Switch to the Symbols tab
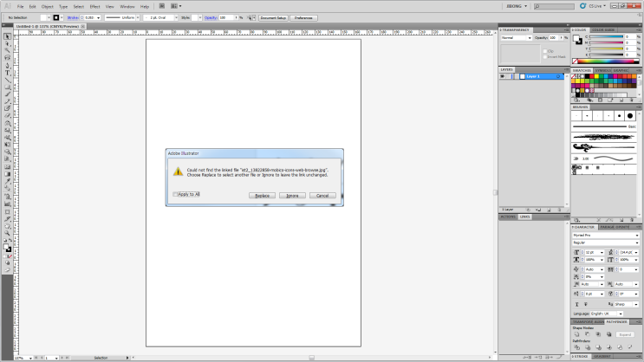 click(603, 71)
